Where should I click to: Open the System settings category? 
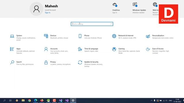(x=23, y=37)
